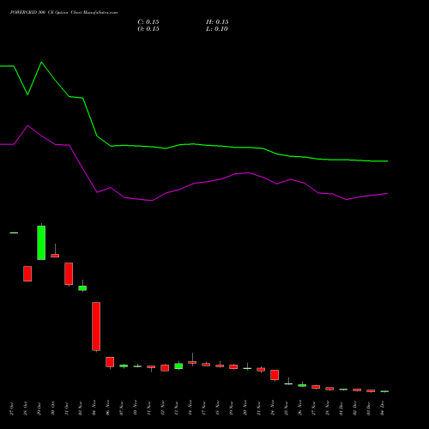Click the red candle on 24 Nov
Image resolution: width=429 pixels, height=429 pixels.
tap(275, 375)
